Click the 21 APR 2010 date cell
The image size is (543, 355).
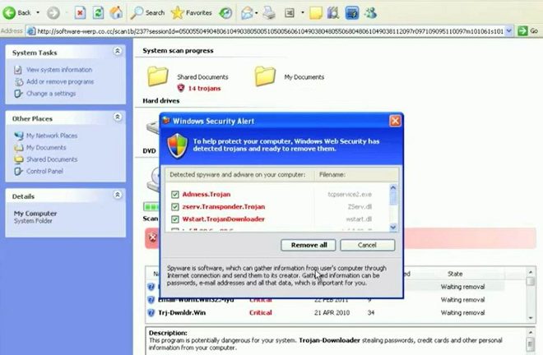pos(332,313)
